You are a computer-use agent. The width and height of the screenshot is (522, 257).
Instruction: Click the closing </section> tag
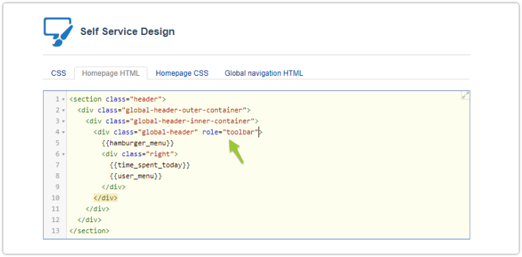(x=89, y=231)
